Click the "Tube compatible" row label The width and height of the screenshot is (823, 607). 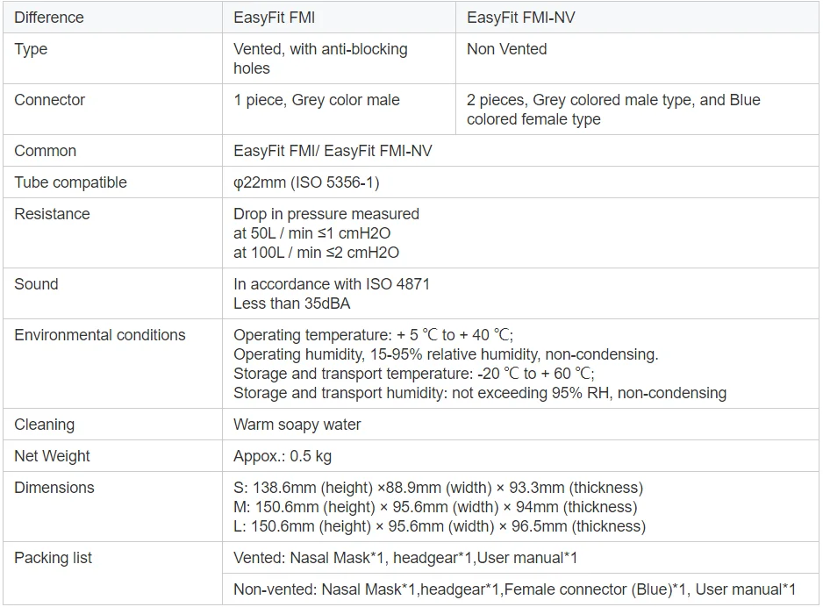pos(70,182)
